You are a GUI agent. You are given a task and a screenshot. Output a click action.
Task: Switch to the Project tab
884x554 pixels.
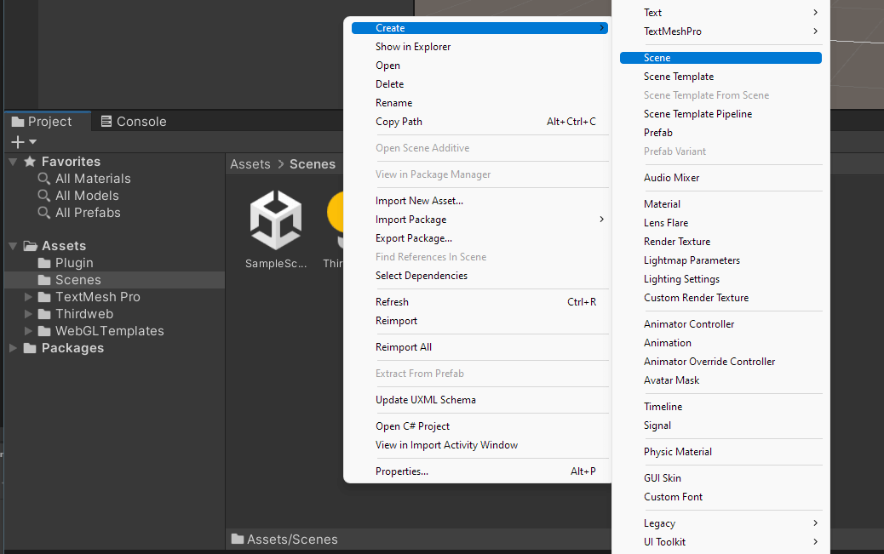48,122
